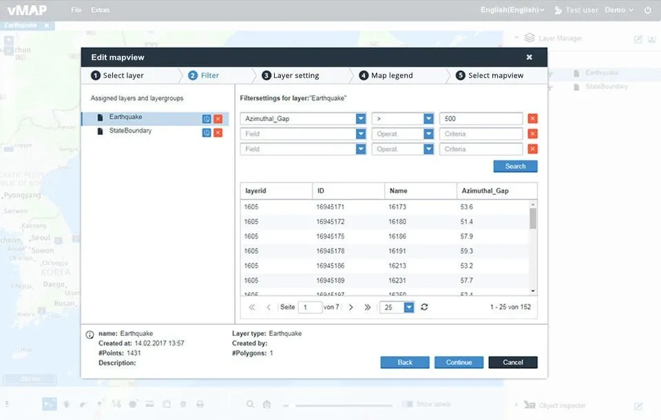Close the Edit mapview dialog
This screenshot has width=661, height=420.
[x=529, y=57]
